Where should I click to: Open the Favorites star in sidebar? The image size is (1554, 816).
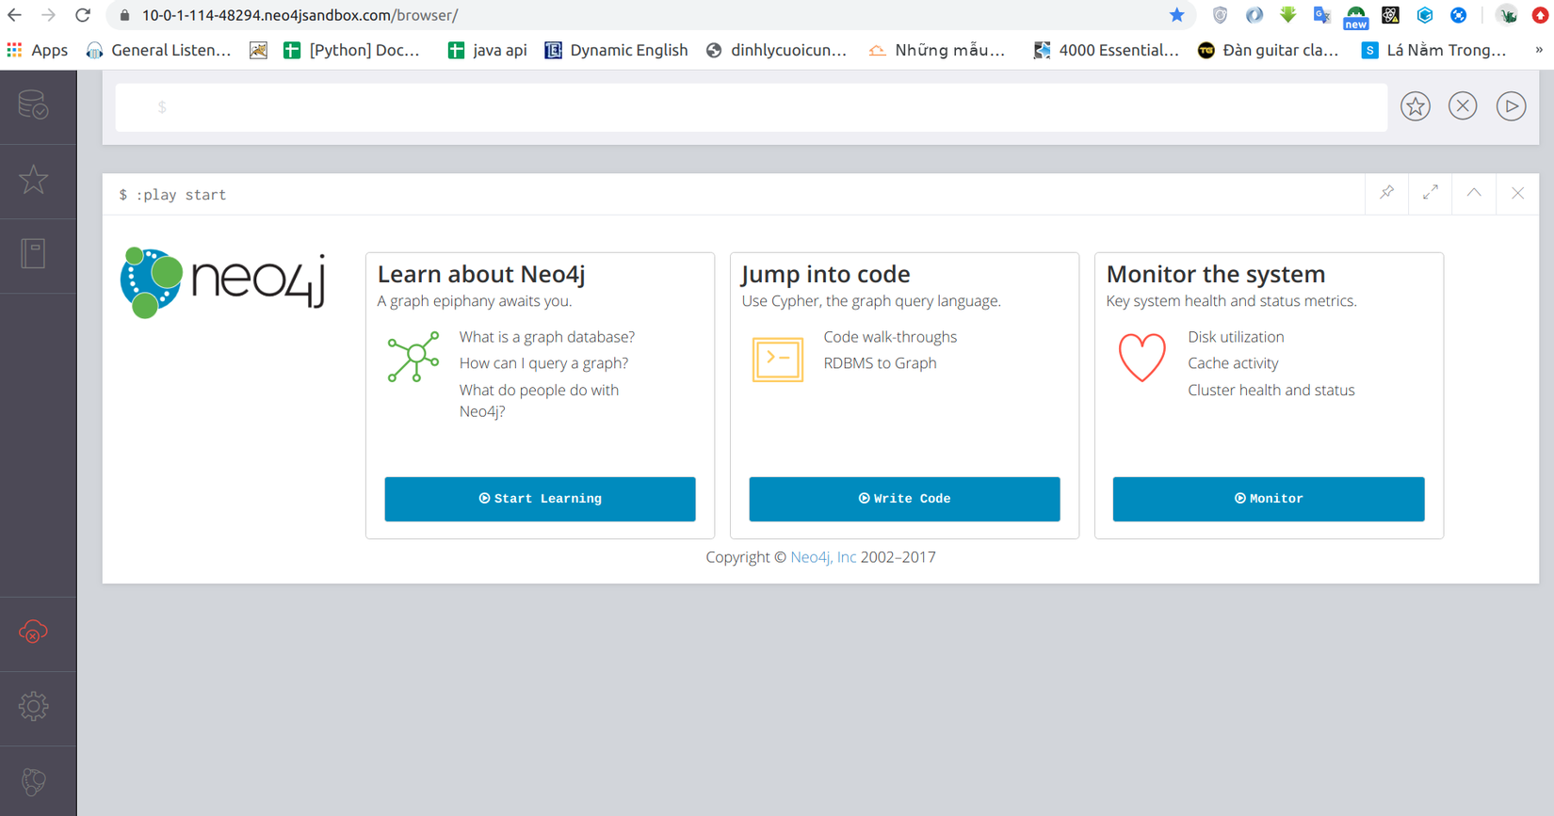34,180
